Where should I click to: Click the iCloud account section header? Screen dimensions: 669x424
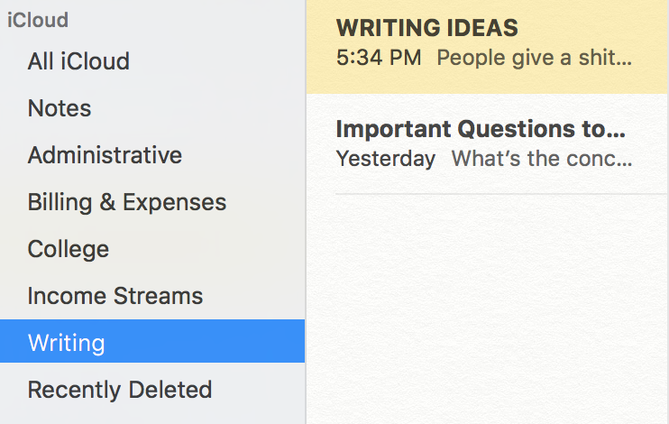[x=38, y=20]
